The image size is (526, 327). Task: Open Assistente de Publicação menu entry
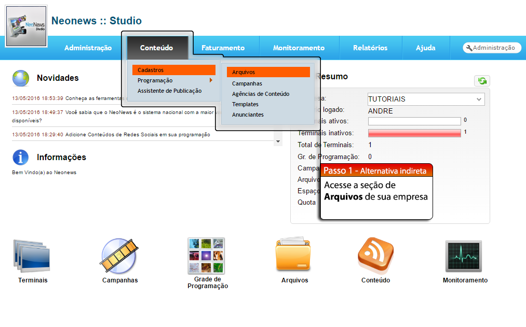[x=169, y=91]
